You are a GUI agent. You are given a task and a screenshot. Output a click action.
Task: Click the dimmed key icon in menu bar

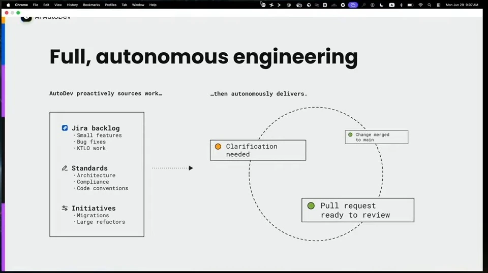(363, 5)
